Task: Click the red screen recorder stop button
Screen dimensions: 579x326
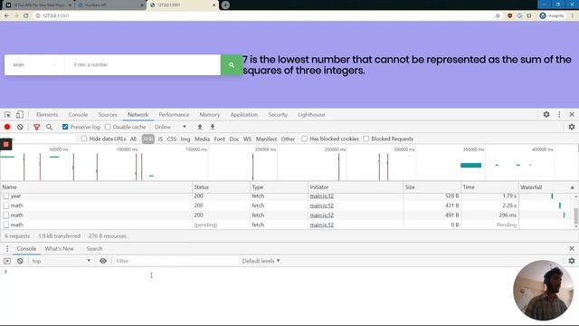Action: click(6, 145)
